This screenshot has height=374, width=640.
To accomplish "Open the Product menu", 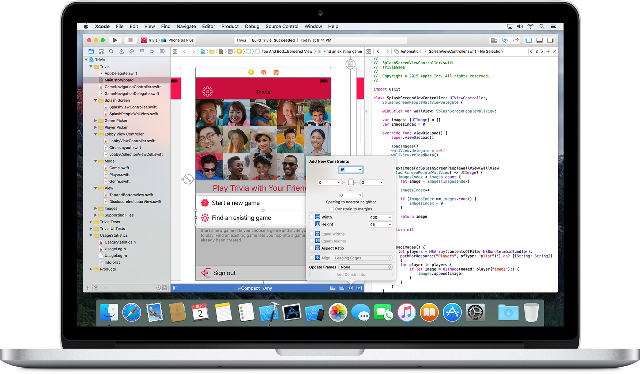I will [230, 26].
